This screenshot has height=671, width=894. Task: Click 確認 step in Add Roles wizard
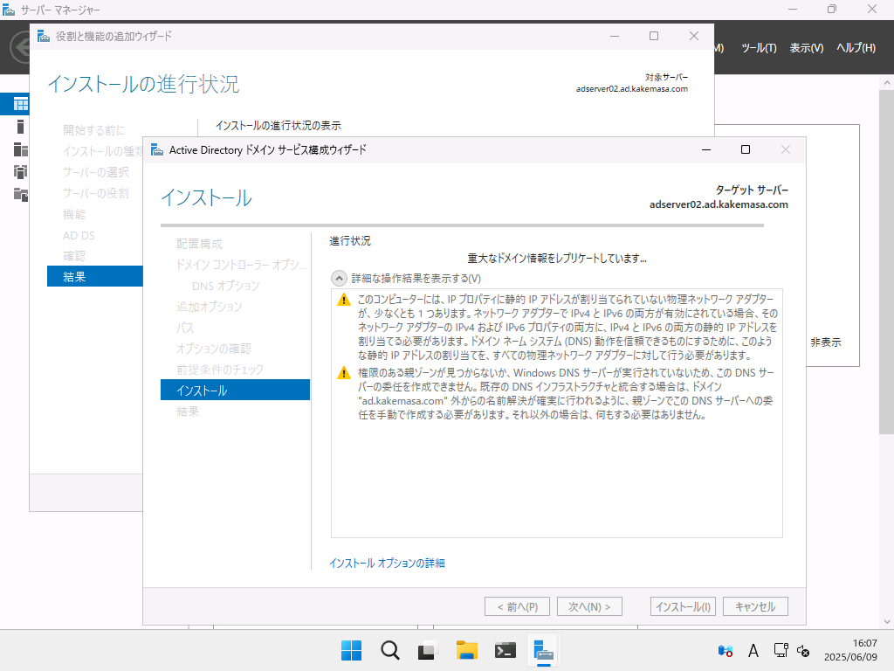coord(74,256)
